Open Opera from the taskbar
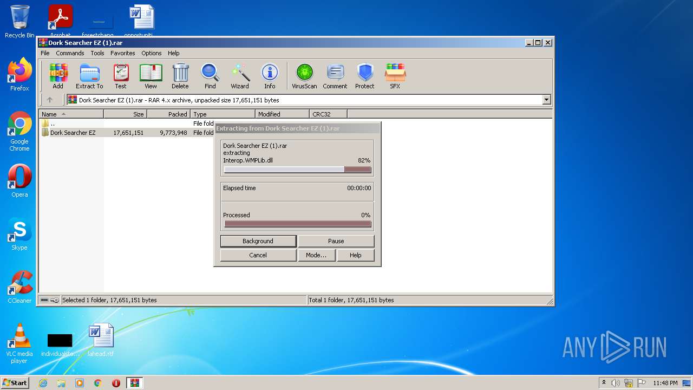693x390 pixels. pos(116,383)
